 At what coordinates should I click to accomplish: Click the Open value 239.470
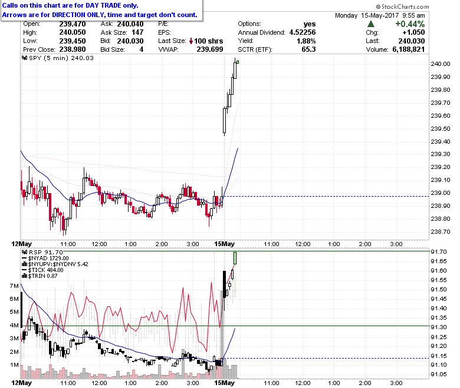pyautogui.click(x=73, y=24)
